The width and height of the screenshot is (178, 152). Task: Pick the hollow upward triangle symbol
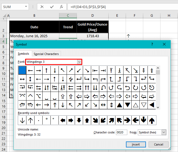pyautogui.click(x=136, y=105)
